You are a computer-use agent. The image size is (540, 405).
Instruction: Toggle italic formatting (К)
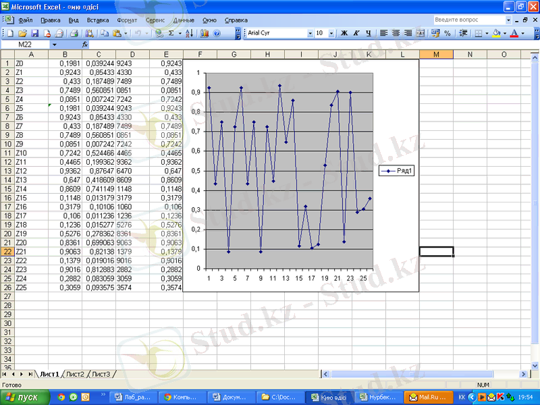point(356,32)
